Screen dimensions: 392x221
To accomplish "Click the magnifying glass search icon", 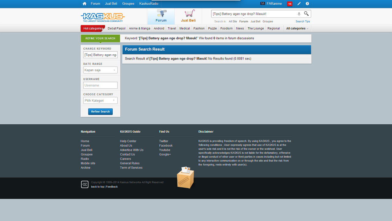I will (x=306, y=14).
